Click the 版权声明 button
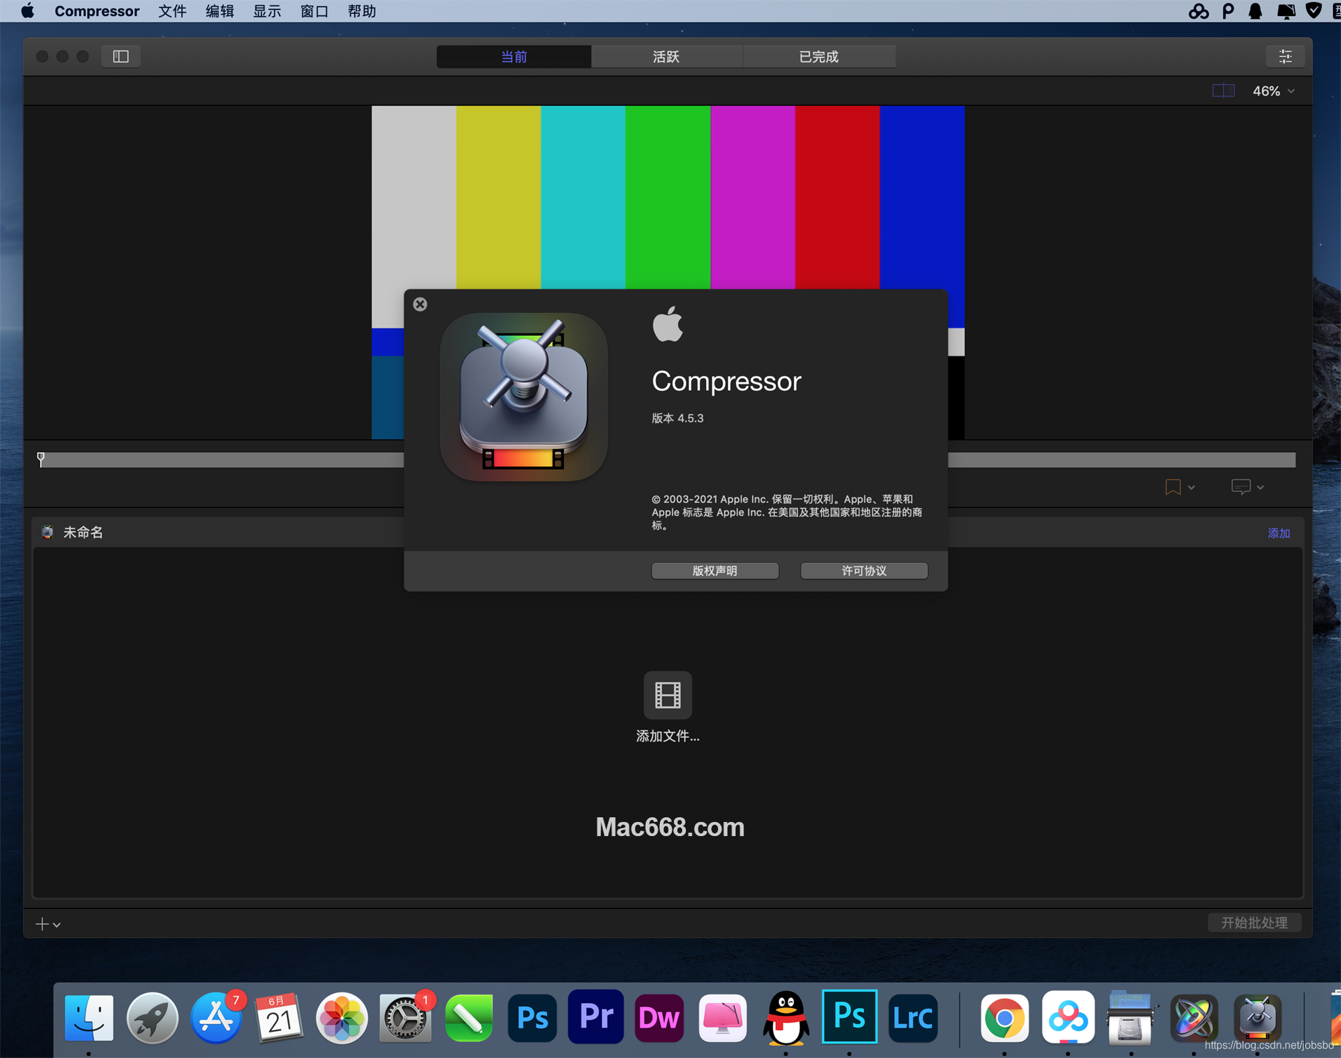The image size is (1341, 1058). pos(715,571)
